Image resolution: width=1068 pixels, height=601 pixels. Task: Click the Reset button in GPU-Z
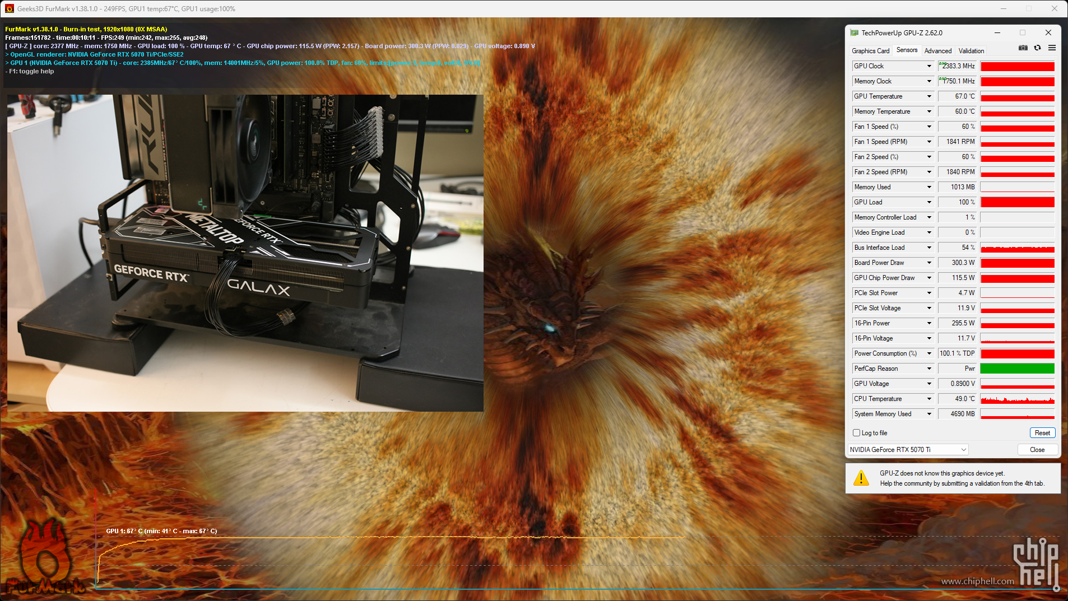[x=1042, y=433]
